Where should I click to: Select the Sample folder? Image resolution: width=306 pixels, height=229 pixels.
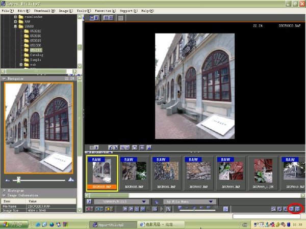[x=35, y=60]
